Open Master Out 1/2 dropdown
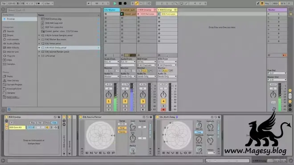This screenshot has width=294, height=165. [277, 80]
